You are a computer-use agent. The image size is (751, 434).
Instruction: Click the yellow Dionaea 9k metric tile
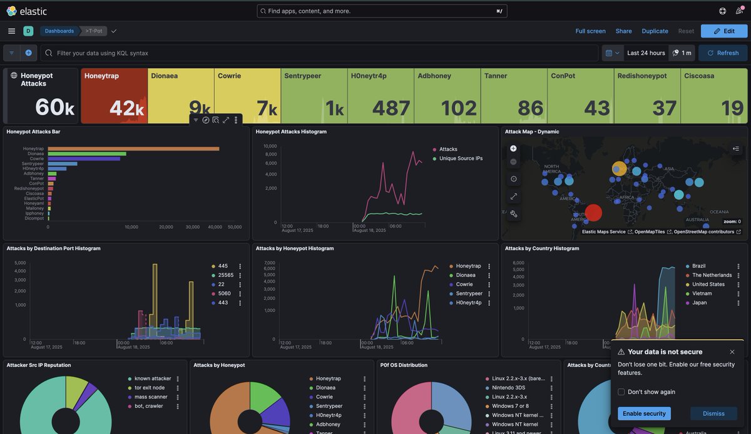tap(181, 96)
